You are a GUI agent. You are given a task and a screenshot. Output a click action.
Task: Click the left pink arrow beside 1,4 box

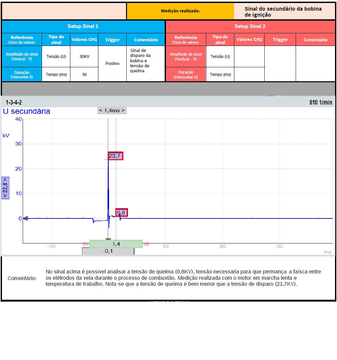click(x=86, y=244)
